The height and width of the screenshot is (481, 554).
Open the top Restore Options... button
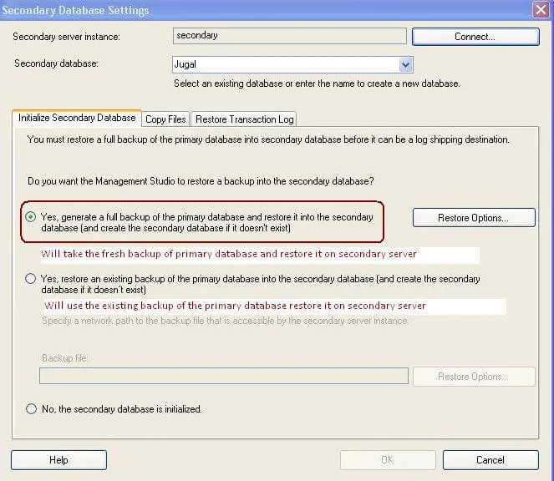coord(474,218)
